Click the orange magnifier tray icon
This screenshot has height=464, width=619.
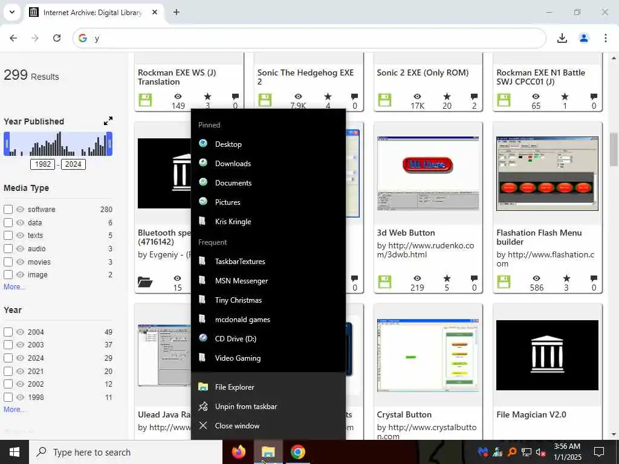(511, 452)
